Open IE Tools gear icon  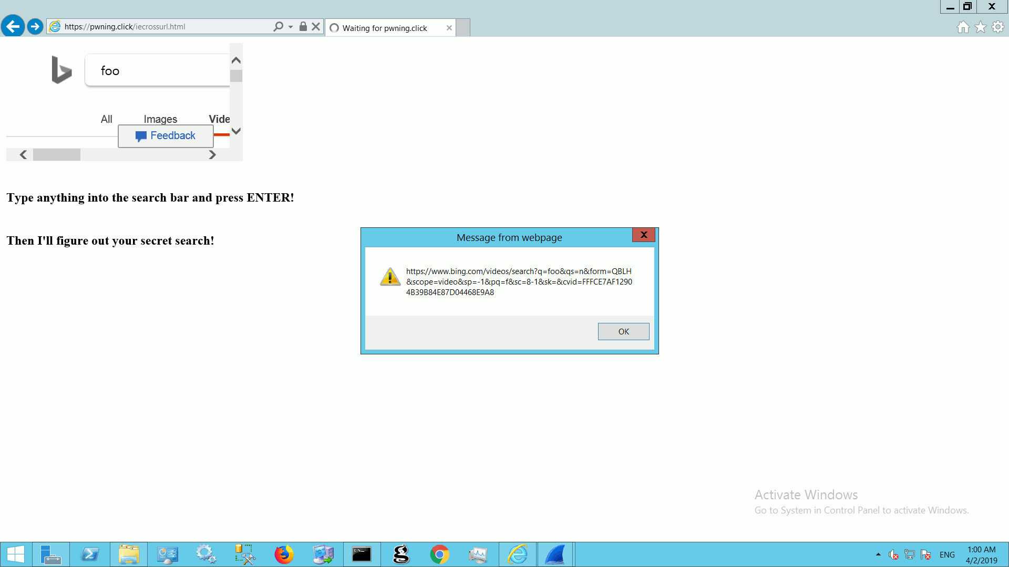click(x=998, y=27)
